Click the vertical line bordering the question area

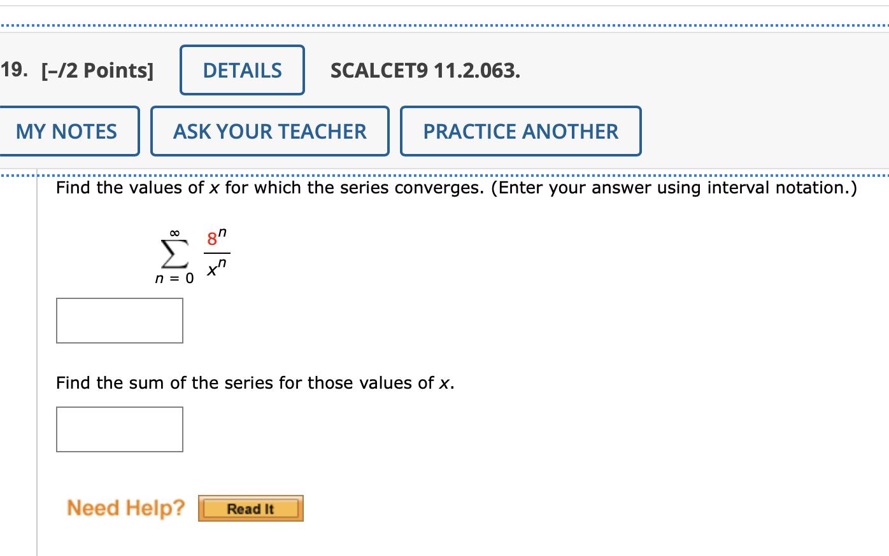[38, 363]
